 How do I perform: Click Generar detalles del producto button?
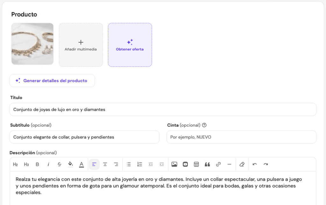pyautogui.click(x=52, y=81)
